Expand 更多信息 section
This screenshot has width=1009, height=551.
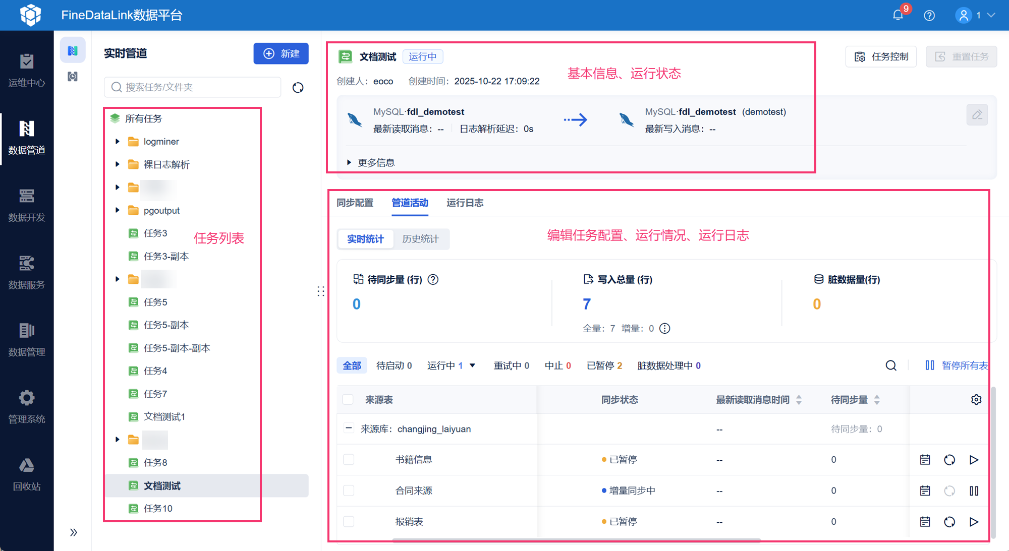[x=371, y=162]
